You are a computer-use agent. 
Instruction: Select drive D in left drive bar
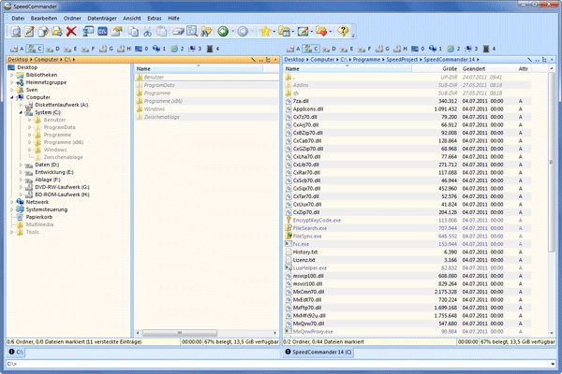[x=52, y=49]
